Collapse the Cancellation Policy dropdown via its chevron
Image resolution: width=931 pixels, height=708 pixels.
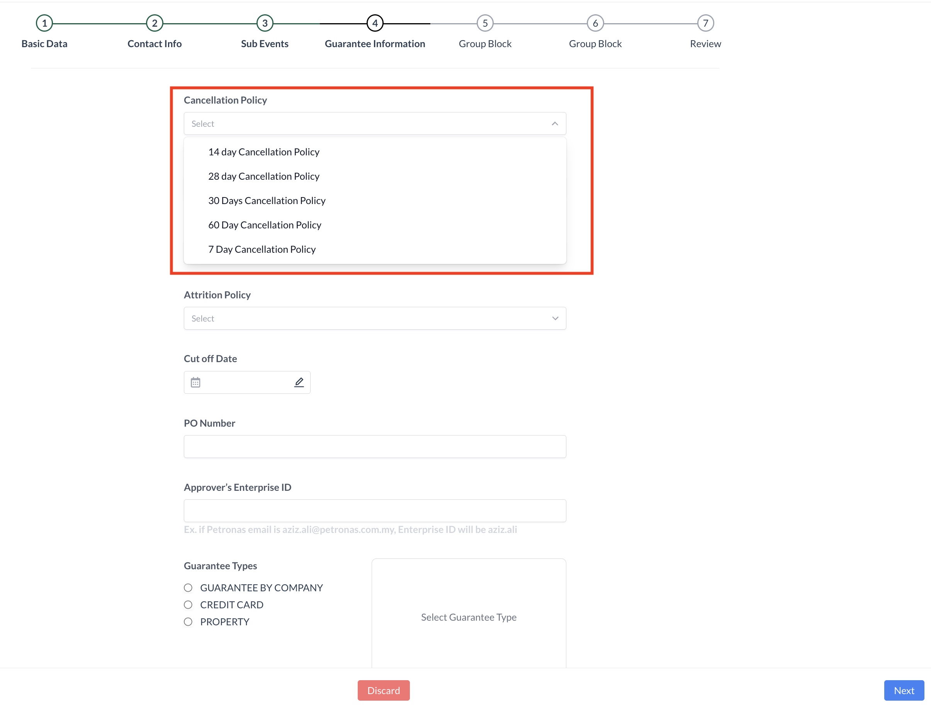tap(554, 124)
